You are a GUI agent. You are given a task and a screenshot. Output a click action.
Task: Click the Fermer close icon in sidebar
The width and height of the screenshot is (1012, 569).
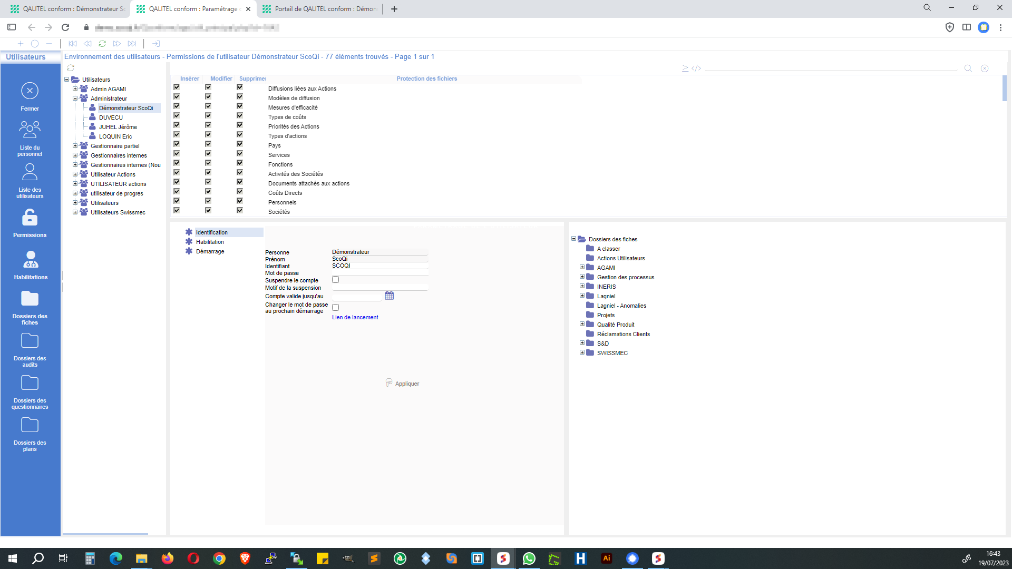coord(30,91)
